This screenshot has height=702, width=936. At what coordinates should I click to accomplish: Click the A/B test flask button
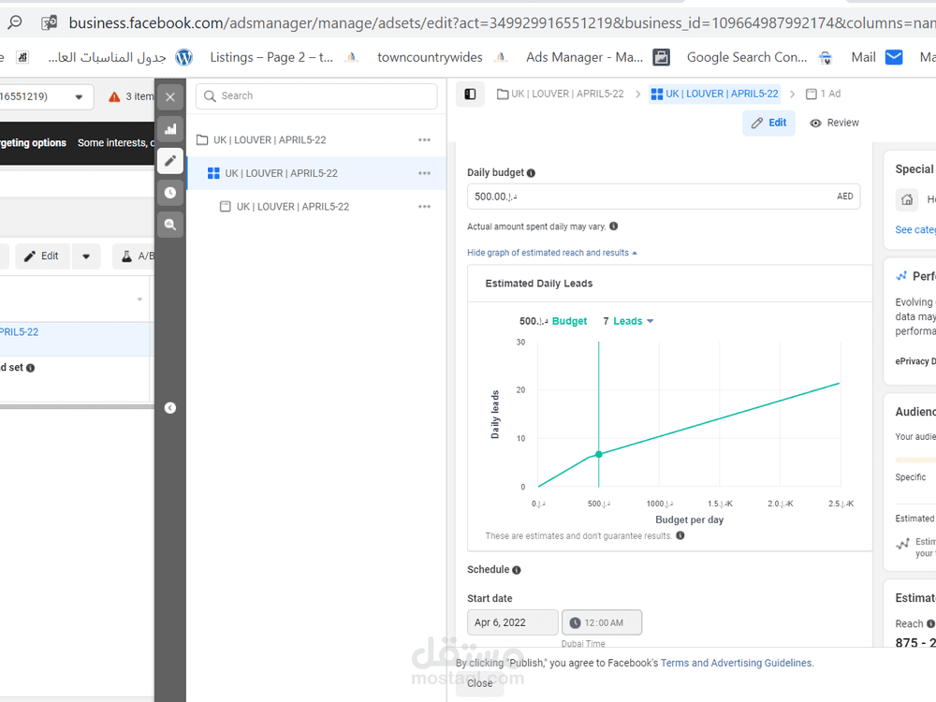[134, 256]
